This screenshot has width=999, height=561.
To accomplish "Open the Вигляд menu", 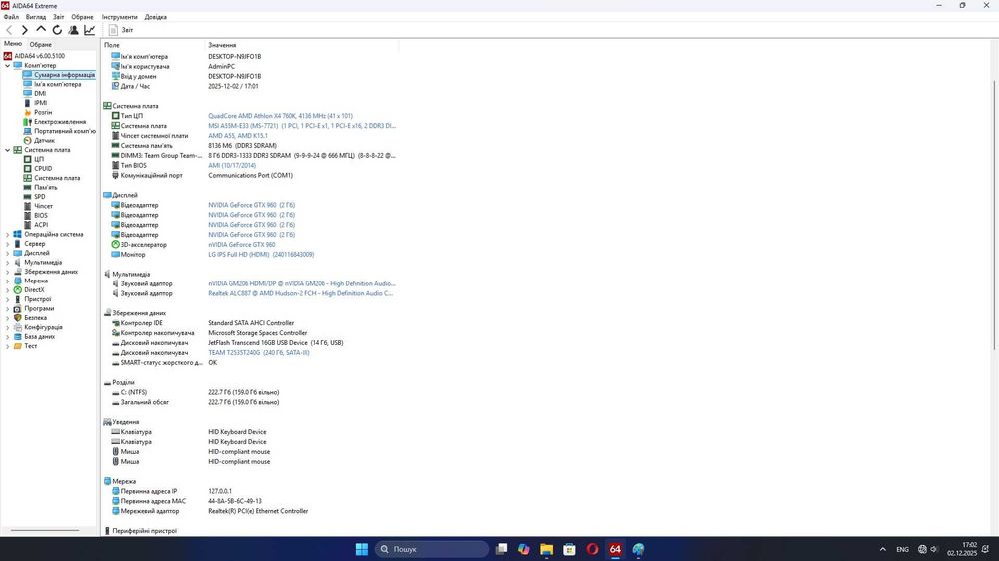I will tap(36, 17).
